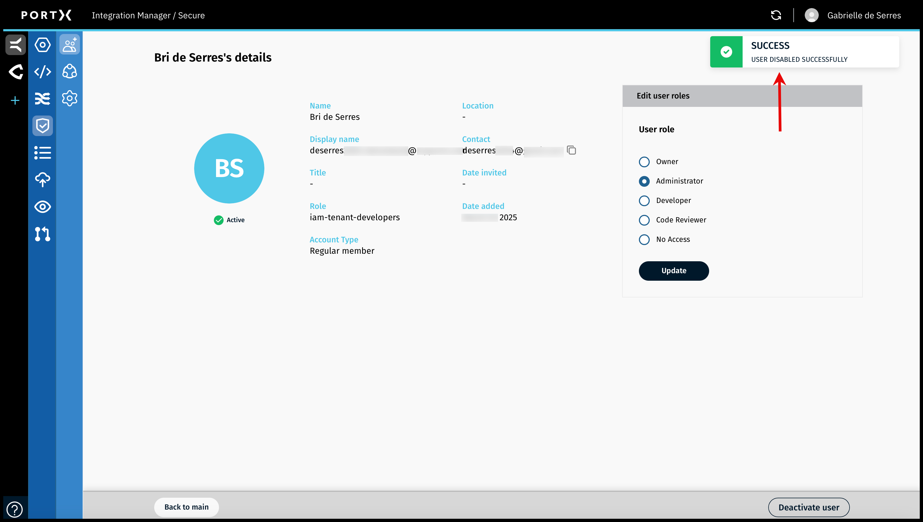Image resolution: width=923 pixels, height=522 pixels.
Task: Open the users management icon
Action: pyautogui.click(x=70, y=45)
